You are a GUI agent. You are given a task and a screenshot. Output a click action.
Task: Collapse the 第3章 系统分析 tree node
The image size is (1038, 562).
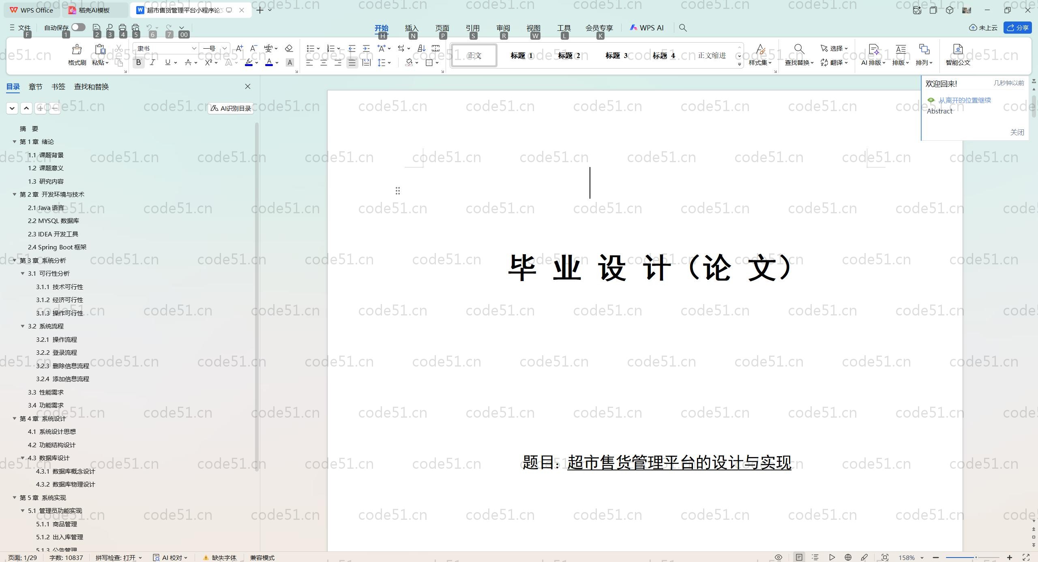(x=15, y=260)
